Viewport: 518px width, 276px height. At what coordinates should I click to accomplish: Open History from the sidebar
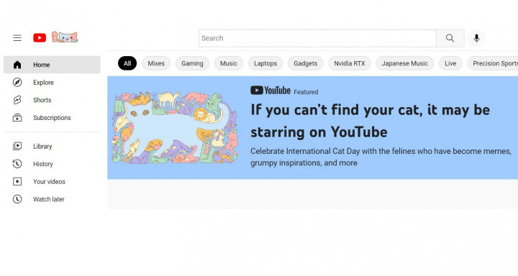pyautogui.click(x=52, y=164)
